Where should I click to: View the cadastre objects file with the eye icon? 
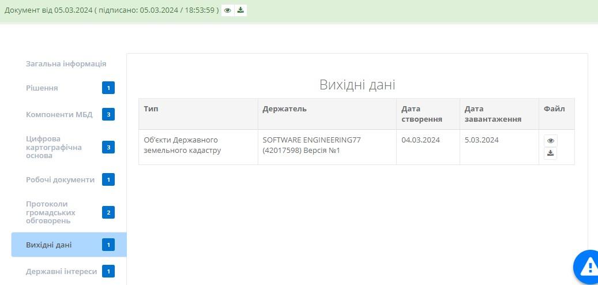(x=551, y=141)
